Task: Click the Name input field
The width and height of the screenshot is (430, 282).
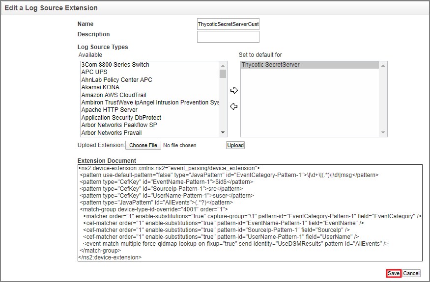Action: coord(228,24)
